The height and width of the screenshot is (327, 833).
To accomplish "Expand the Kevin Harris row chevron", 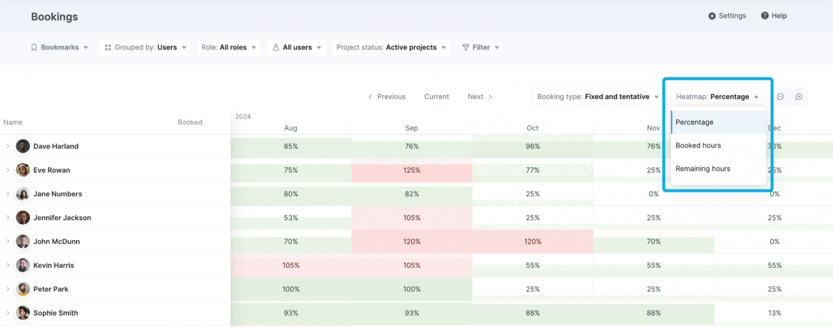I will pyautogui.click(x=8, y=265).
